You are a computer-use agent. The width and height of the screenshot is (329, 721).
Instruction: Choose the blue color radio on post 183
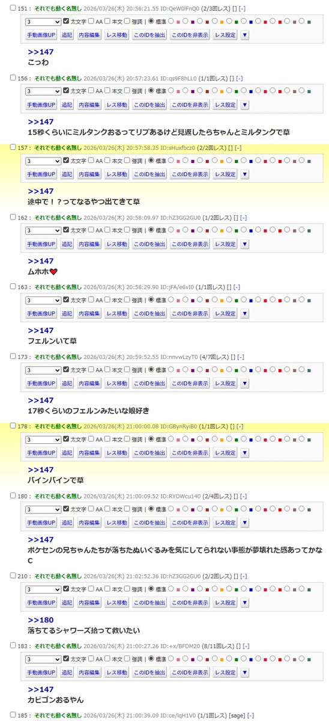(244, 659)
